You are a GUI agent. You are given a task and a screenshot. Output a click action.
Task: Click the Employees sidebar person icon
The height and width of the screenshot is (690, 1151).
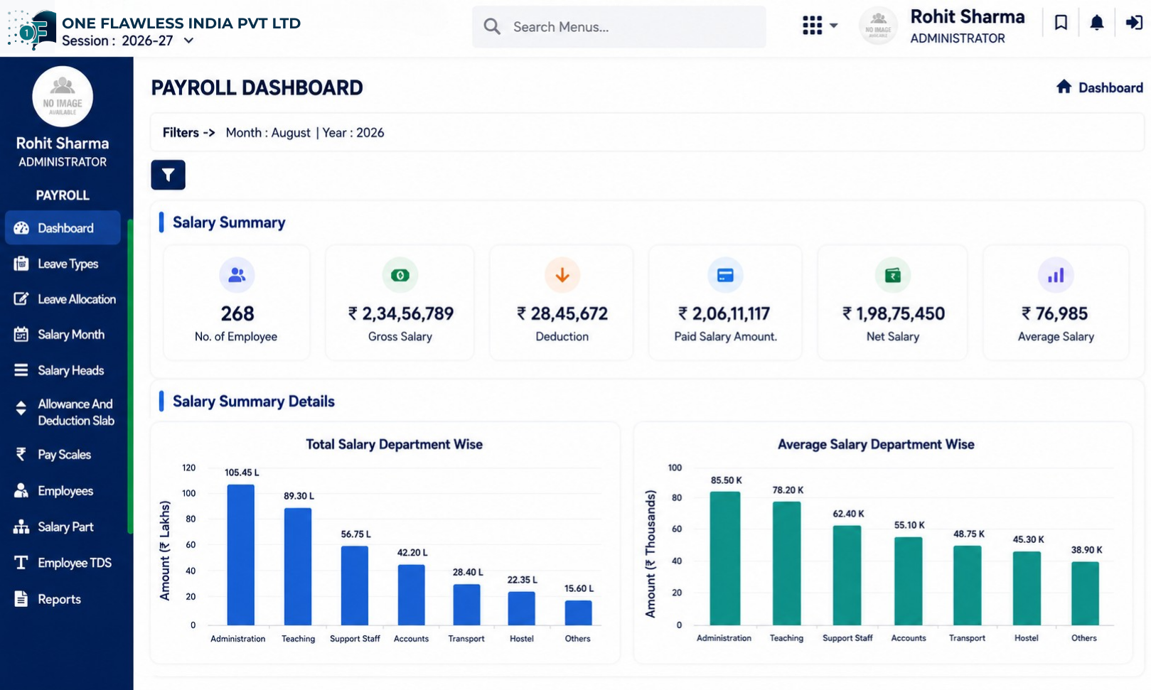click(x=21, y=491)
